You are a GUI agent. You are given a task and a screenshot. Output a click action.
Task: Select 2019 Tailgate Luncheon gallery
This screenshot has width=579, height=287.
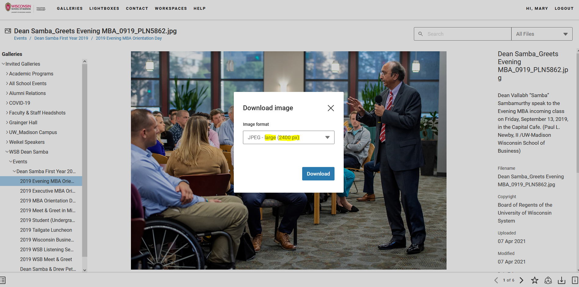[46, 230]
